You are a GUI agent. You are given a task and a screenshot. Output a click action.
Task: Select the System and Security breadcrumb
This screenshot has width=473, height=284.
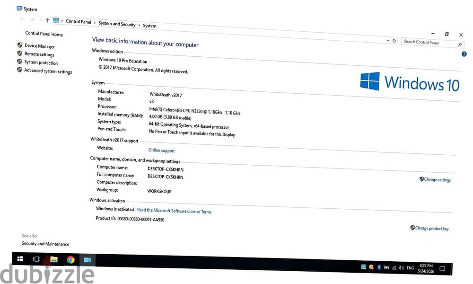(117, 24)
